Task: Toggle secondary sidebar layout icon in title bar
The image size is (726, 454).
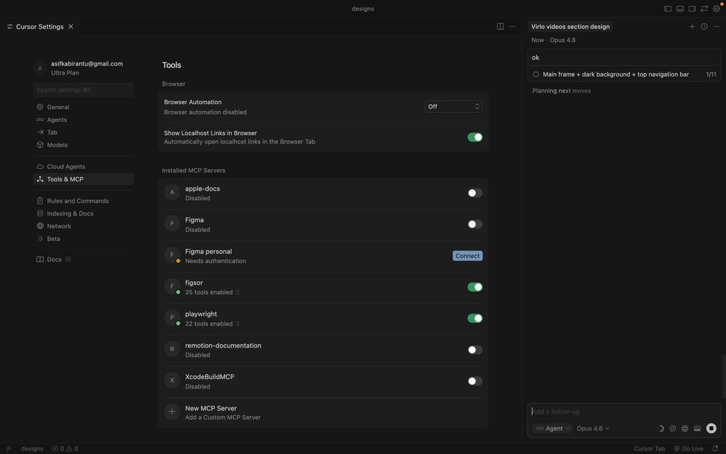Action: click(692, 9)
